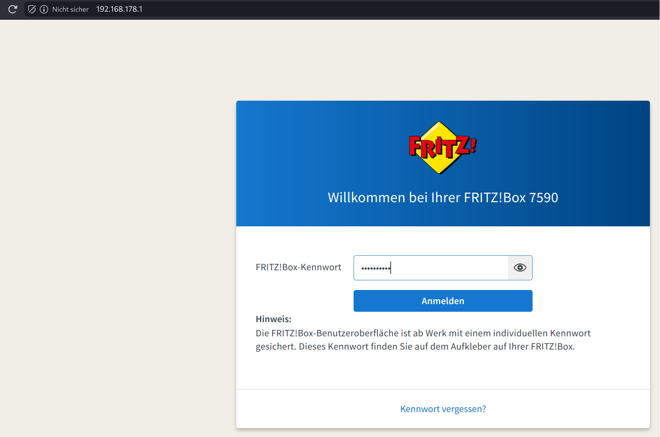Click the hint line starting "Die FRITZ!Box-Benutzeroberfläche"
The height and width of the screenshot is (437, 660).
point(423,333)
